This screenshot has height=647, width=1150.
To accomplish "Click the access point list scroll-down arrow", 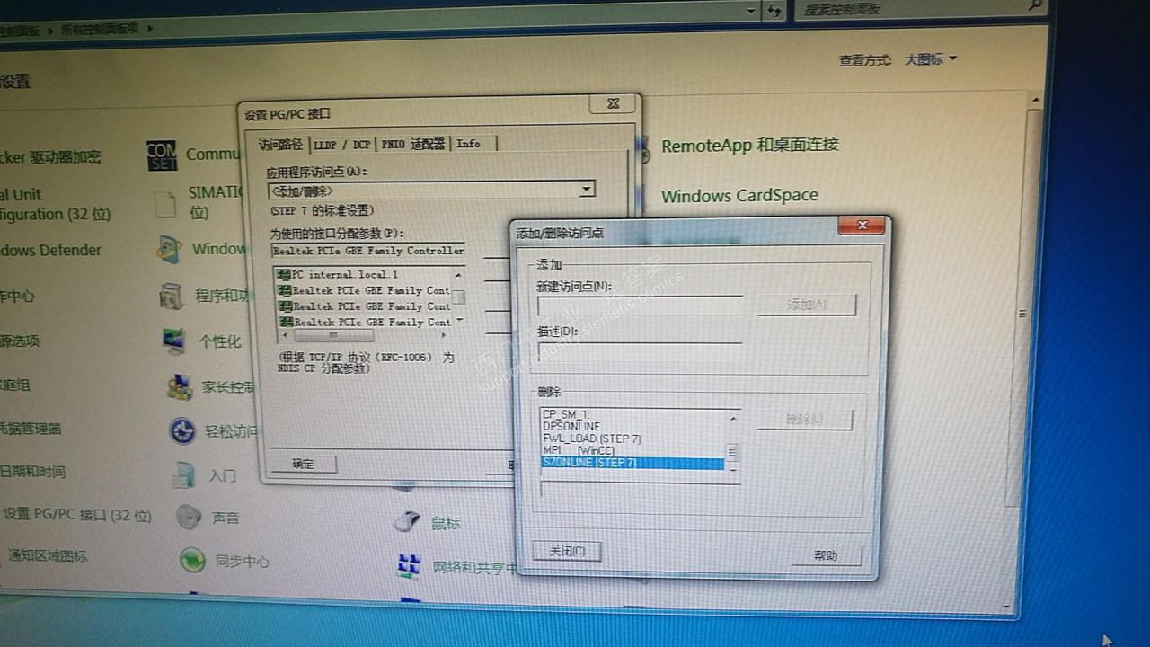I will pyautogui.click(x=732, y=469).
